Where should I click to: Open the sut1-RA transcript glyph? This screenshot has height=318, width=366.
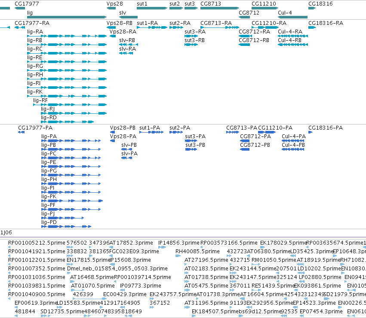point(152,27)
